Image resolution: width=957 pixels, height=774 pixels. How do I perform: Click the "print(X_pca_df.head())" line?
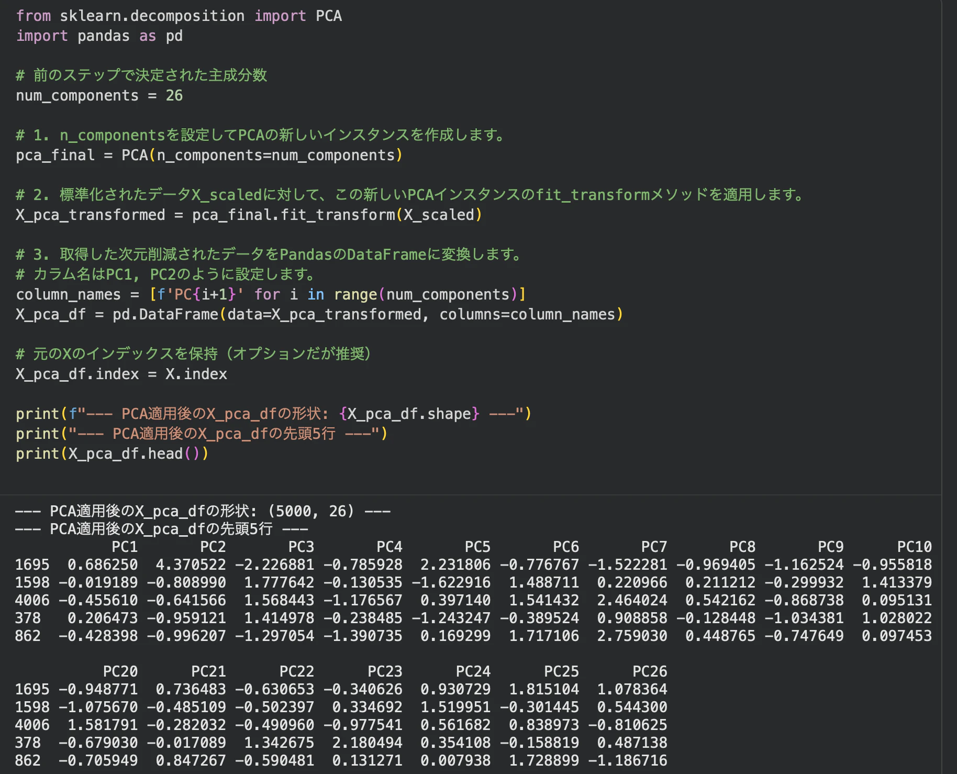click(113, 454)
